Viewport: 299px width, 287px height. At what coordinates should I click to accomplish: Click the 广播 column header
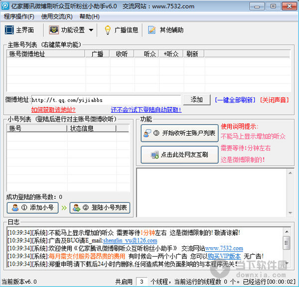tap(97, 54)
